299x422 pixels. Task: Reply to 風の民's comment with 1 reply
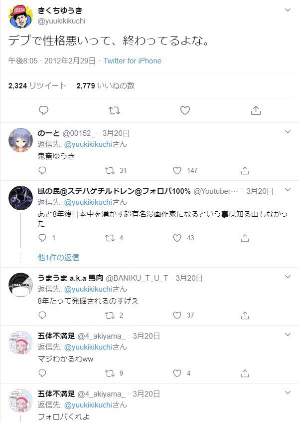(42, 238)
